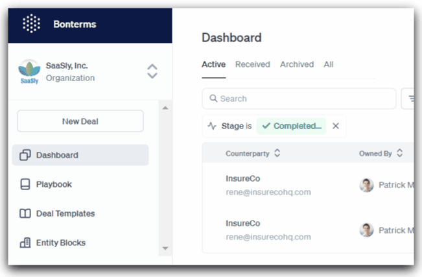Click the Deal Templates open-book icon

pyautogui.click(x=25, y=213)
